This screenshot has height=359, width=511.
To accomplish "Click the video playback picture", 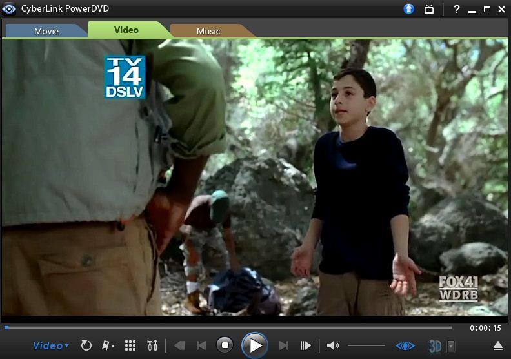I will pos(255,178).
